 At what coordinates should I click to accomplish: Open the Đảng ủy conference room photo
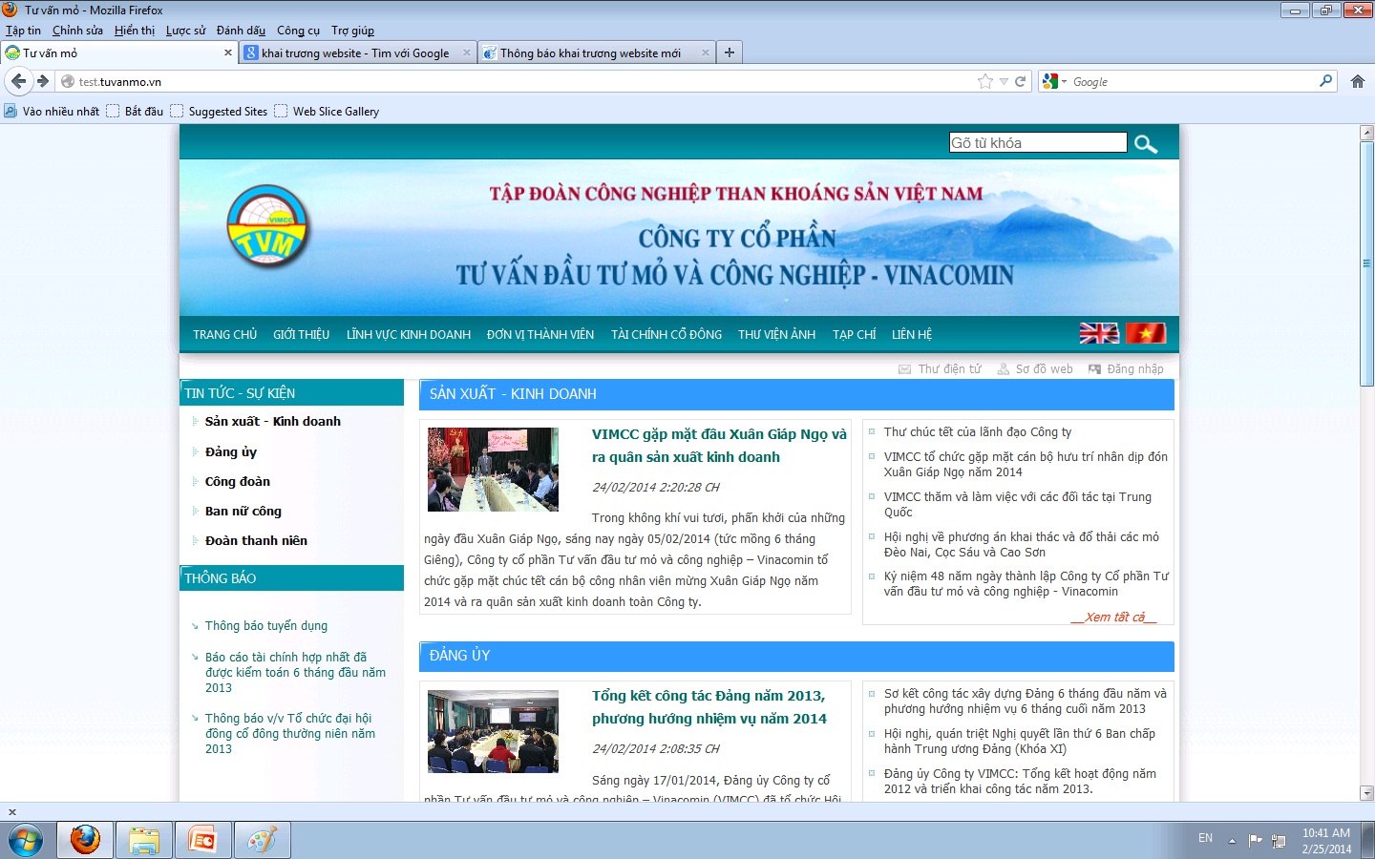(493, 731)
